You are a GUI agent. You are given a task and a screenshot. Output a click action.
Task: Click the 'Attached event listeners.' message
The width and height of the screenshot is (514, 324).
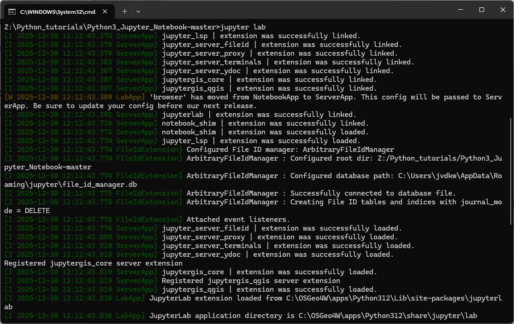click(x=238, y=220)
